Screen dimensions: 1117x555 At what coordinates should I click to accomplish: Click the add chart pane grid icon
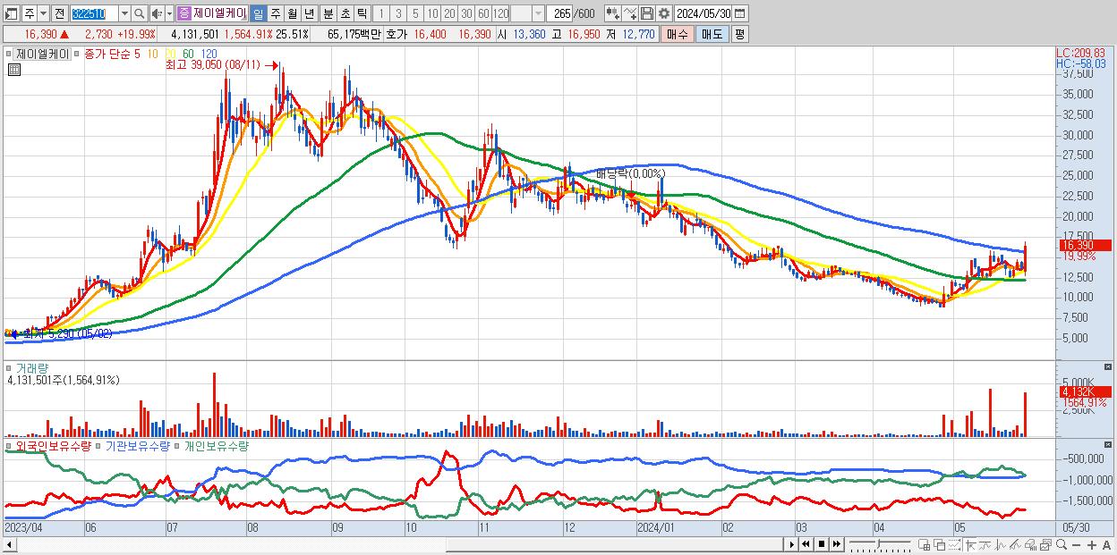point(925,545)
